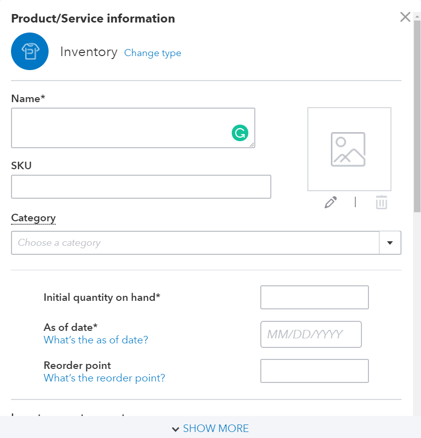Select the Change type link
This screenshot has width=421, height=438.
pyautogui.click(x=153, y=53)
